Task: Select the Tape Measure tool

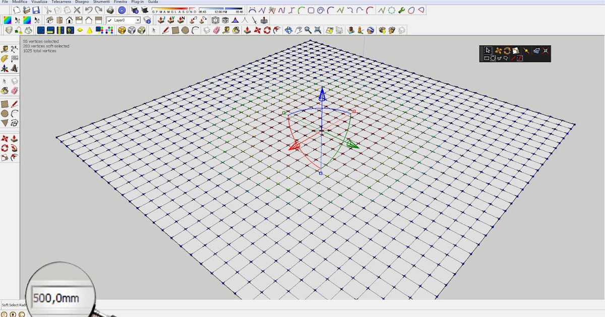Action: tap(6, 48)
